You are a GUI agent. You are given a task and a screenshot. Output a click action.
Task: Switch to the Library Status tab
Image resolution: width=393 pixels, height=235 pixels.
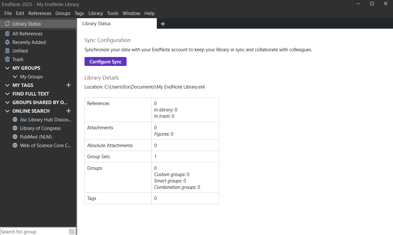pos(97,24)
